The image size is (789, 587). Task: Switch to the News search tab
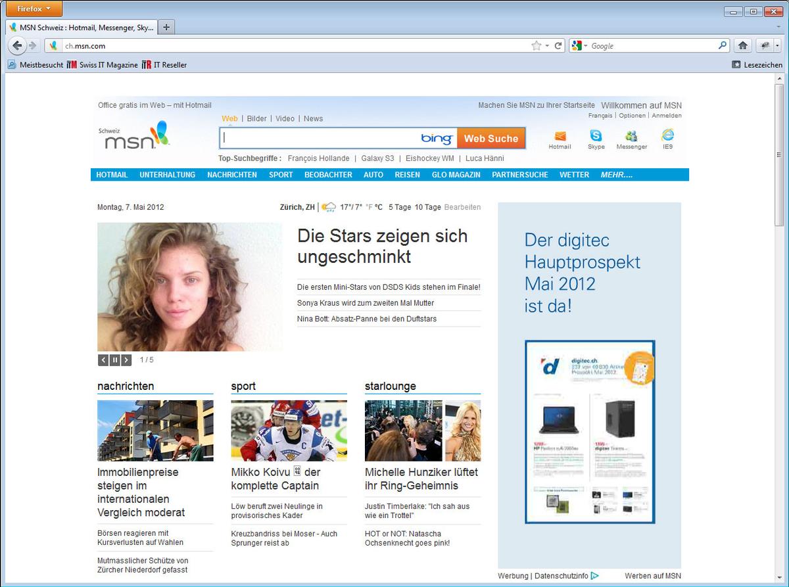coord(314,118)
